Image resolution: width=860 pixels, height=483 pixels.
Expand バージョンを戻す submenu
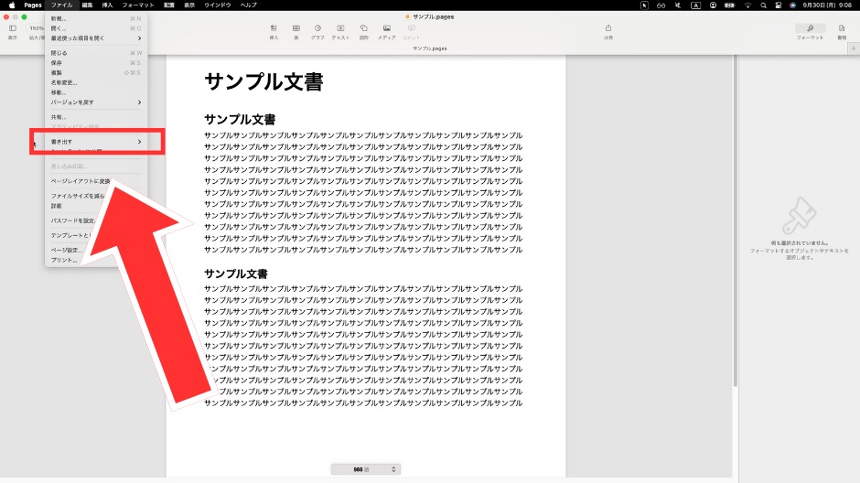[x=96, y=102]
